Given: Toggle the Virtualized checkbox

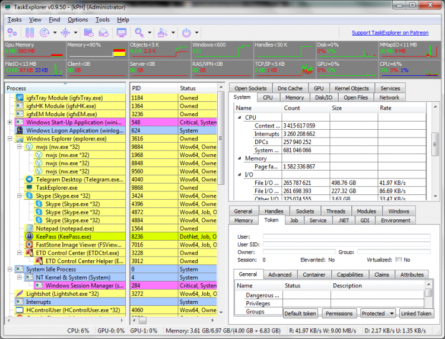Looking at the screenshot, I should (398, 260).
